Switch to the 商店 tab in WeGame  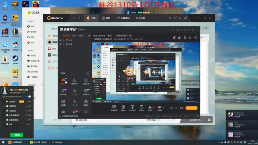pyautogui.click(x=106, y=18)
